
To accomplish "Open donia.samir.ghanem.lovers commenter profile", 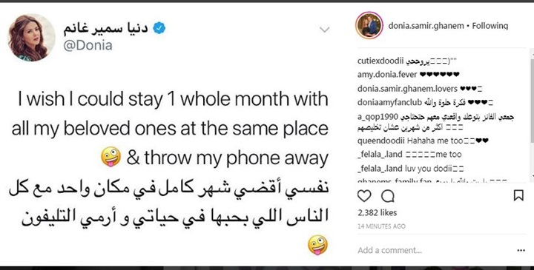I will (x=407, y=89).
